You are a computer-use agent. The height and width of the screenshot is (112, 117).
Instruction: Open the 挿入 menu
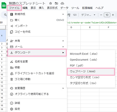pos(42,8)
